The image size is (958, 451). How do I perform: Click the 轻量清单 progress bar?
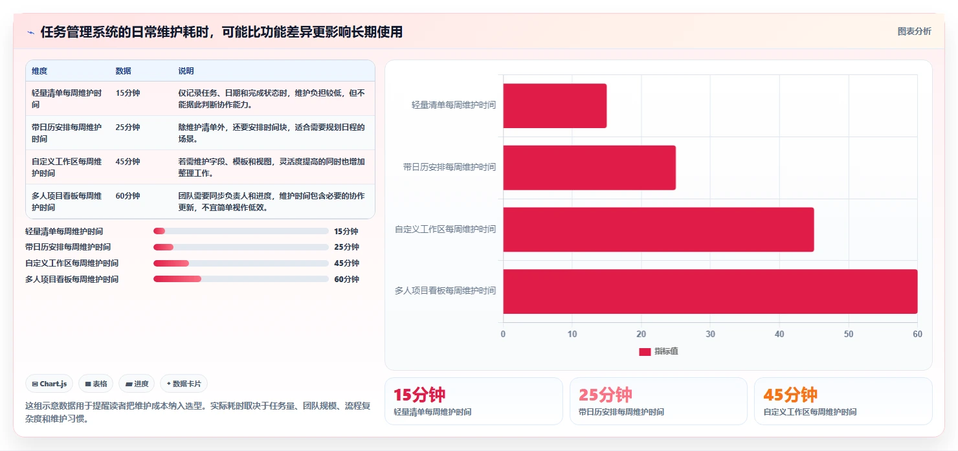click(x=241, y=231)
